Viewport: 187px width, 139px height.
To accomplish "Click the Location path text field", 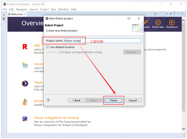I will point(90,52).
